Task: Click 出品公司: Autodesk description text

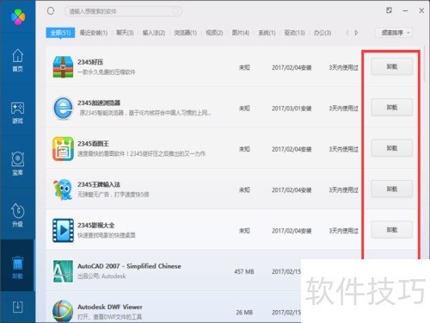Action: 101,276
